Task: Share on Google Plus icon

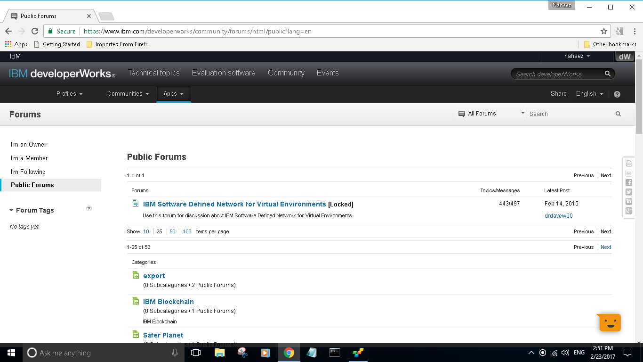Action: 629,211
